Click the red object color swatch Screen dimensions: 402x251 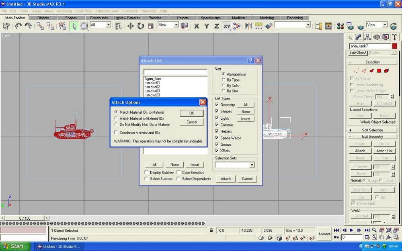coord(394,46)
